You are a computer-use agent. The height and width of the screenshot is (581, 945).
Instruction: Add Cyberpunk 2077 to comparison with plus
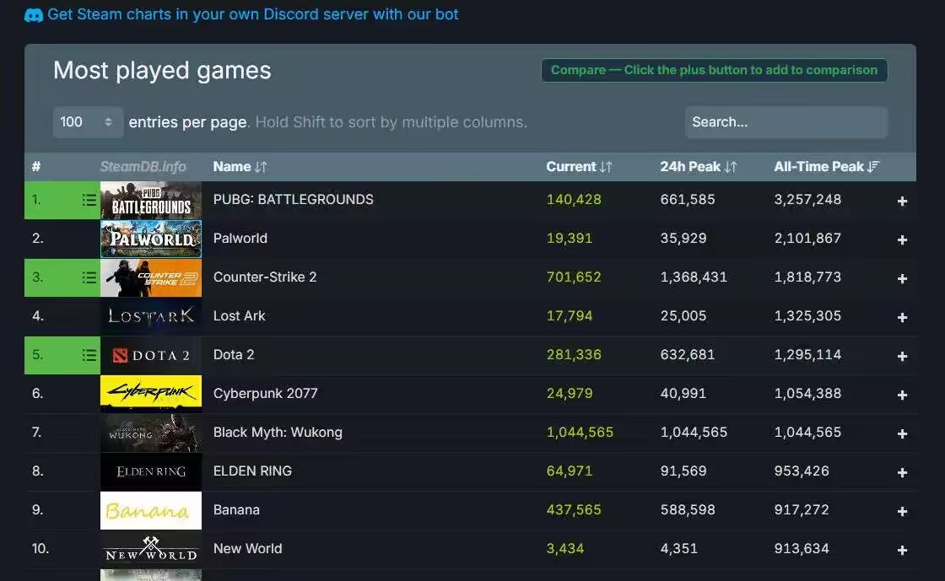pyautogui.click(x=902, y=395)
